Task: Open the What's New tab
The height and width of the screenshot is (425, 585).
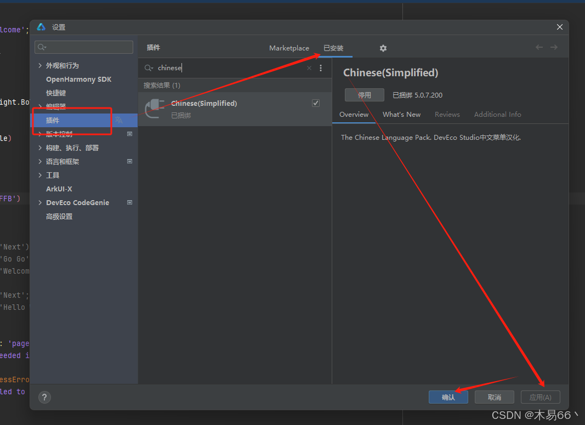Action: (401, 115)
